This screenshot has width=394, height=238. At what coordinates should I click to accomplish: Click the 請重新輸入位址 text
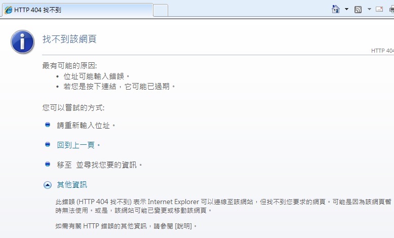click(86, 125)
